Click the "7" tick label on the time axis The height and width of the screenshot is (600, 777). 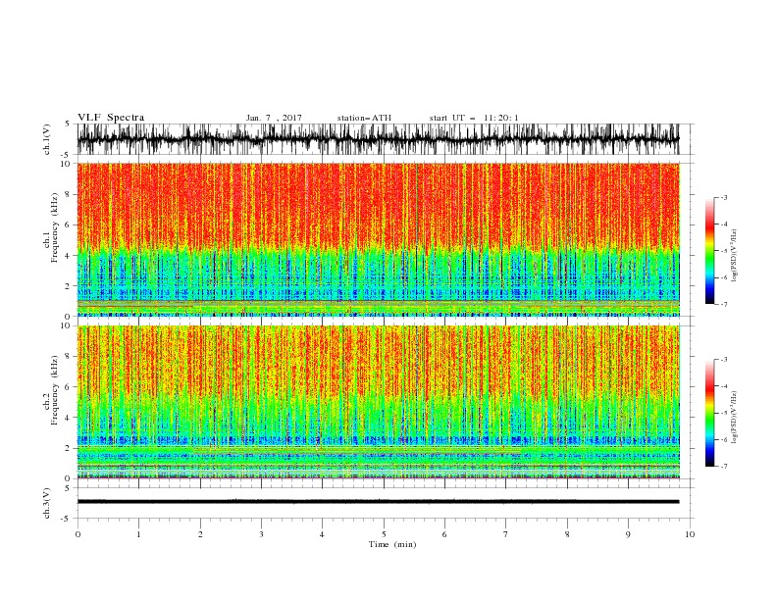pyautogui.click(x=506, y=534)
